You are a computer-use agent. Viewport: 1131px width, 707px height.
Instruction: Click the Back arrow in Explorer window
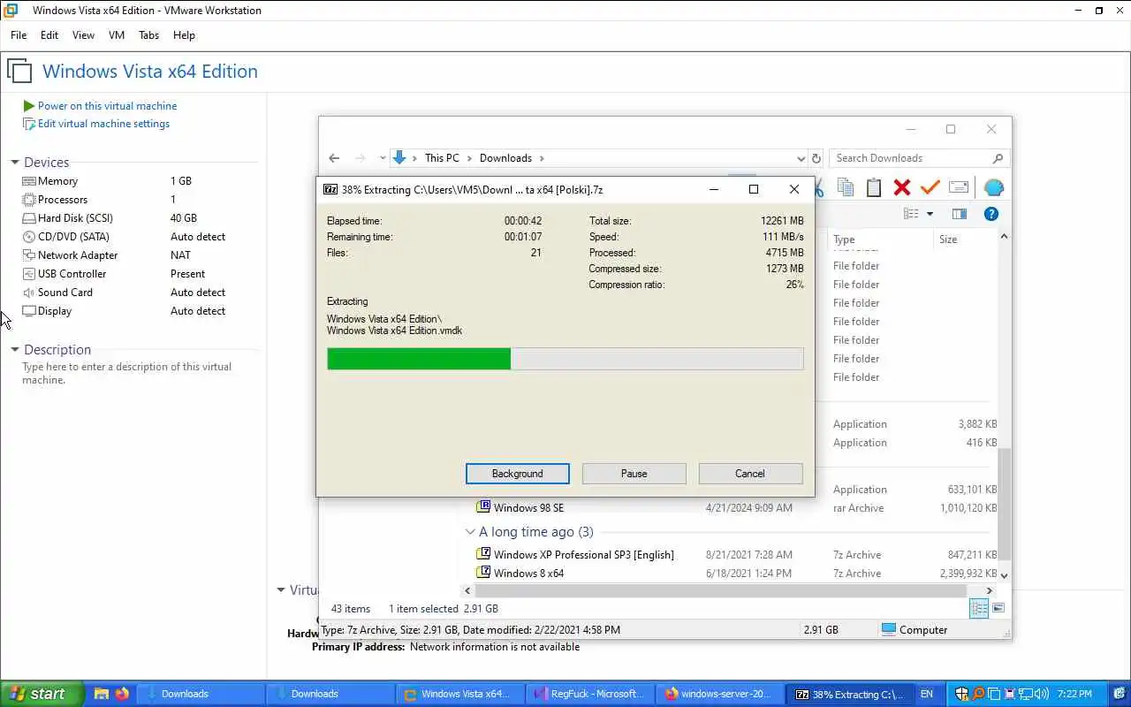pyautogui.click(x=334, y=158)
